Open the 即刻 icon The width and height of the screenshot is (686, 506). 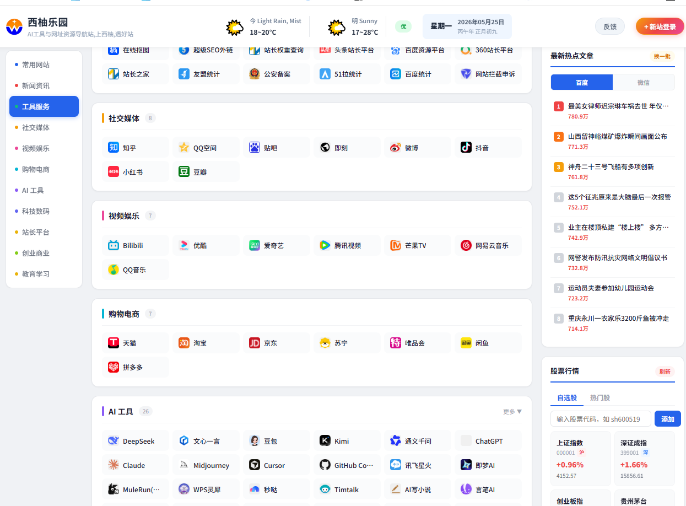(x=325, y=147)
